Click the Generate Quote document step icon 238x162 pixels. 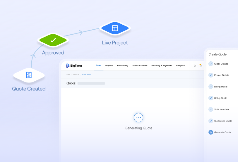[x=211, y=132]
